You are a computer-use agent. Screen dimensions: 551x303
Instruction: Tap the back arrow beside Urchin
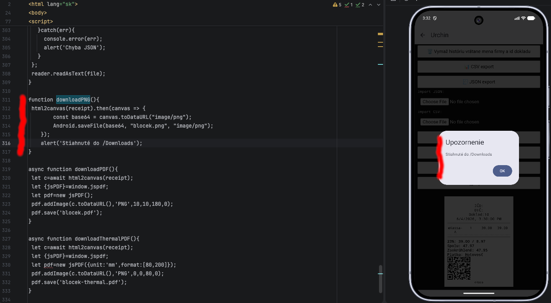[x=423, y=35]
